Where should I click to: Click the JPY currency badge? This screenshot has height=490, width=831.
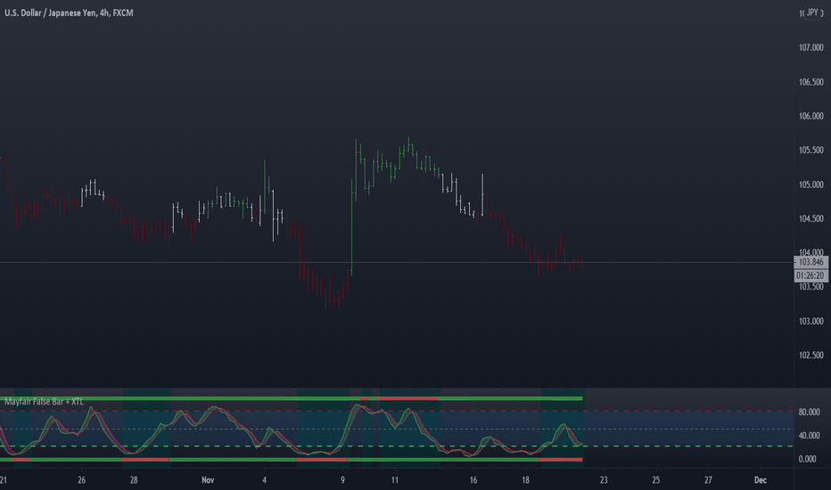click(x=812, y=12)
